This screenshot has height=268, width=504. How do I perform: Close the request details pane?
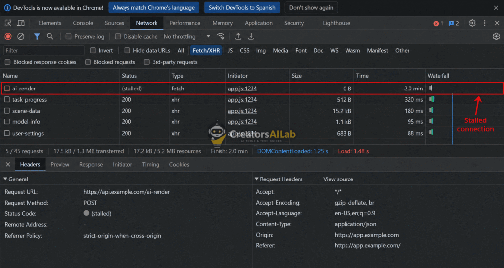coord(8,164)
